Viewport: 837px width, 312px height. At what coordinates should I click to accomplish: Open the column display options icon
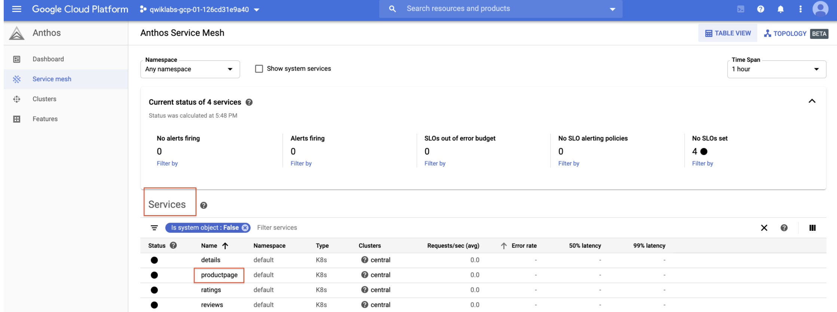coord(812,228)
